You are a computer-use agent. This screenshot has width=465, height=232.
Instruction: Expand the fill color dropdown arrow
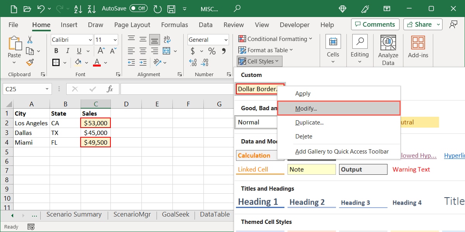(87, 62)
